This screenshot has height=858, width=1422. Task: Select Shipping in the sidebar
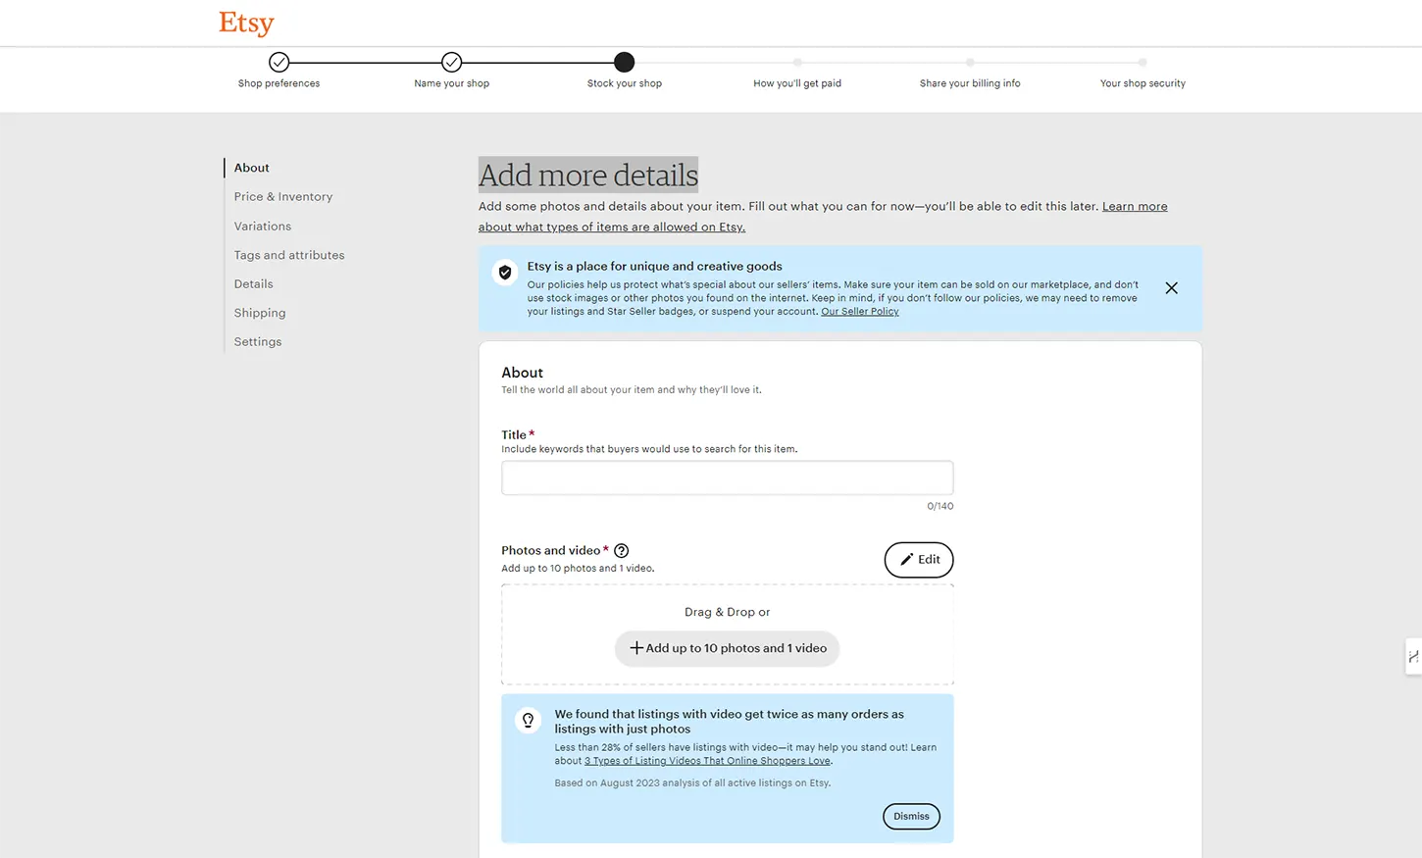(x=260, y=313)
